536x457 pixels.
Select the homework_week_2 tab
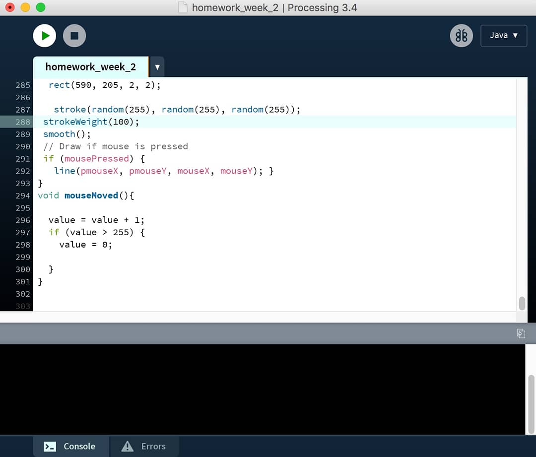pyautogui.click(x=91, y=66)
